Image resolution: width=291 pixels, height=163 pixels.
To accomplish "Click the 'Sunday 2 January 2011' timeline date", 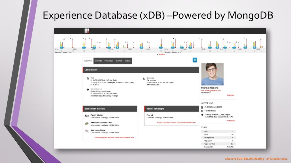I will (x=173, y=52).
